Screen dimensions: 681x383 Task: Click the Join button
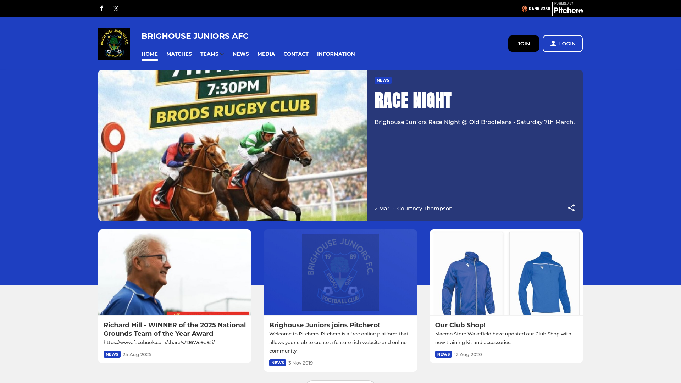click(524, 44)
